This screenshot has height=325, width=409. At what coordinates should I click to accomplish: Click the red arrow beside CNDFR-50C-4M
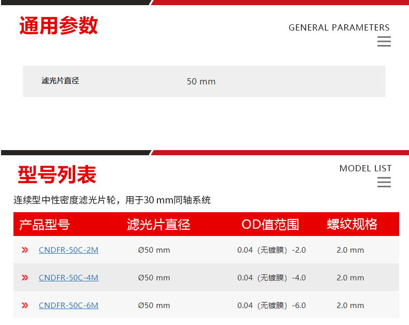(25, 277)
